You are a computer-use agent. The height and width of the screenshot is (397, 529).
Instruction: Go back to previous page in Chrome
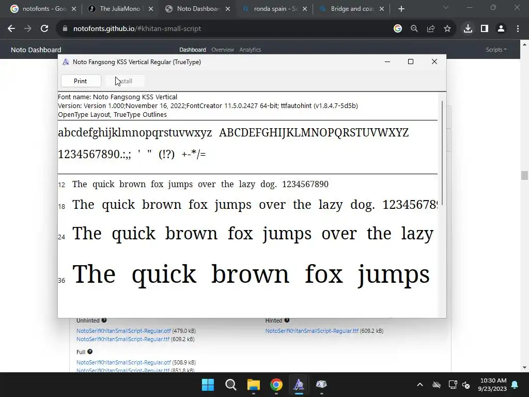tap(11, 29)
